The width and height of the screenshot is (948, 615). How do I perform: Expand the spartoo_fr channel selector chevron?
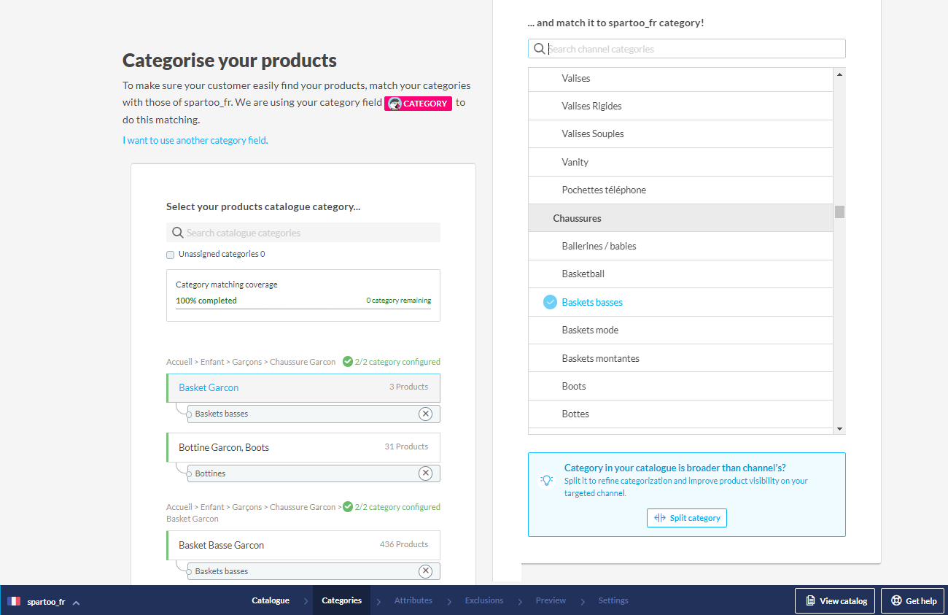point(76,602)
